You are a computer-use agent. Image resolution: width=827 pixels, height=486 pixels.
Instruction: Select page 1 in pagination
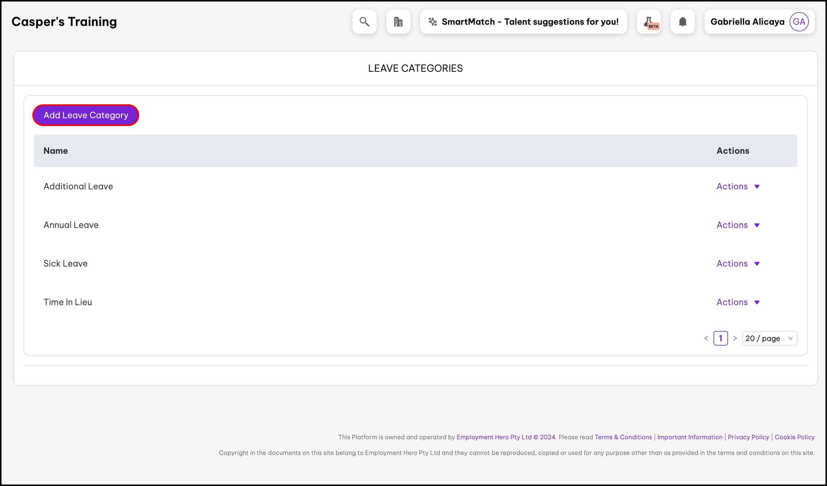click(x=720, y=338)
